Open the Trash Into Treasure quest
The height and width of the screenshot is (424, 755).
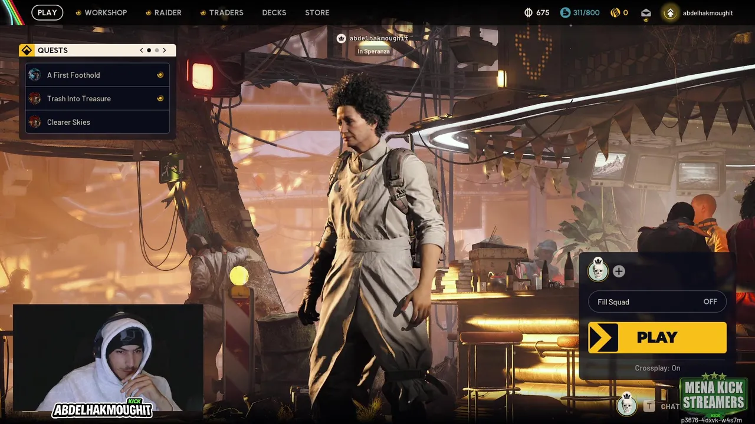pos(97,98)
